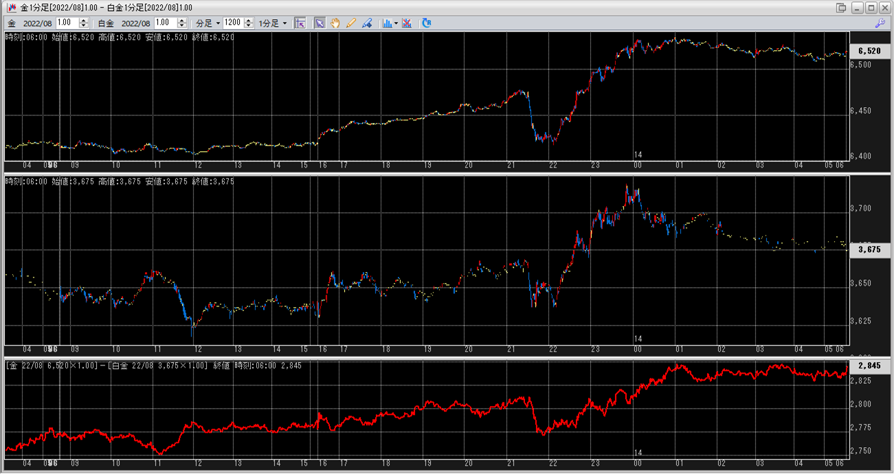Click the 1200 bar count input field
Viewport: 894px width, 474px height.
pos(233,23)
